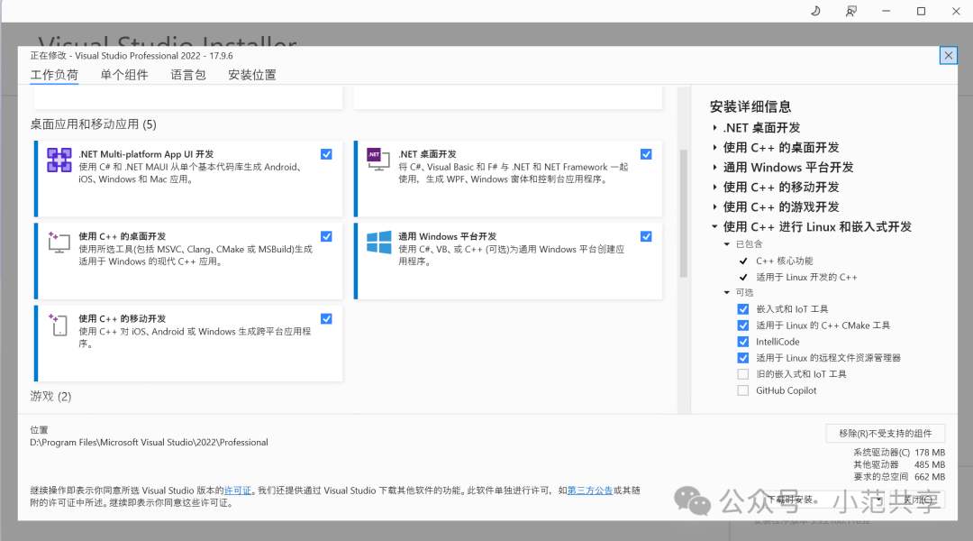Image resolution: width=973 pixels, height=541 pixels.
Task: Expand 使用 C++ 的游戏开发 details node
Action: click(714, 206)
